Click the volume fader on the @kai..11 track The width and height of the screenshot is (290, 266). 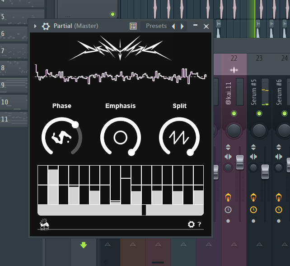[x=240, y=162]
